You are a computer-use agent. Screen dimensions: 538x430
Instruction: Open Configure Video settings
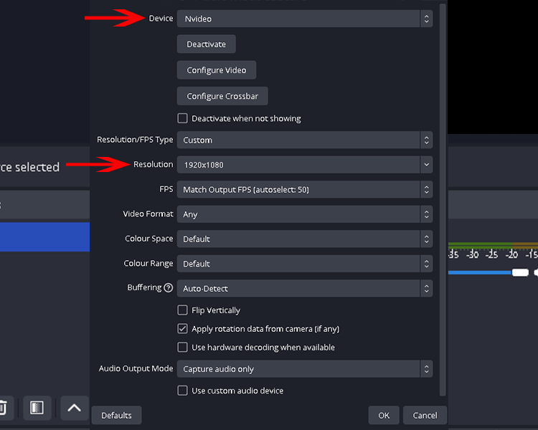coord(217,70)
